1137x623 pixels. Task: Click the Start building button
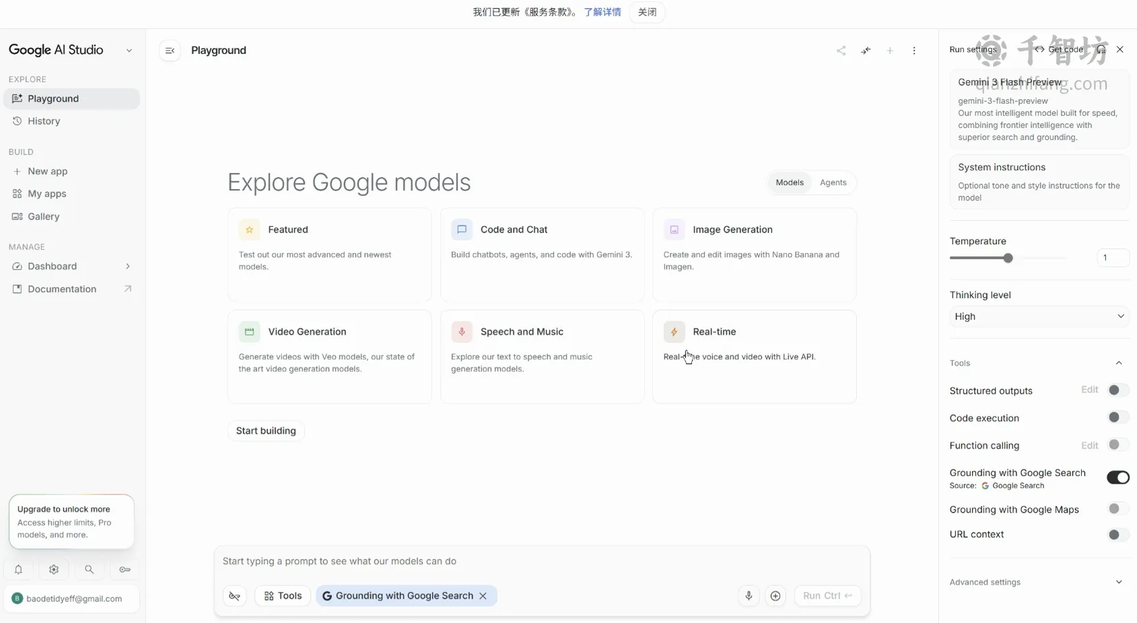coord(266,431)
